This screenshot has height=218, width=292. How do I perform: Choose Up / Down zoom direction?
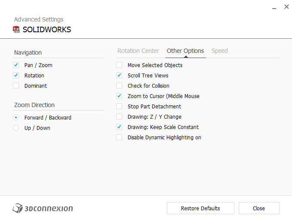[x=16, y=128]
